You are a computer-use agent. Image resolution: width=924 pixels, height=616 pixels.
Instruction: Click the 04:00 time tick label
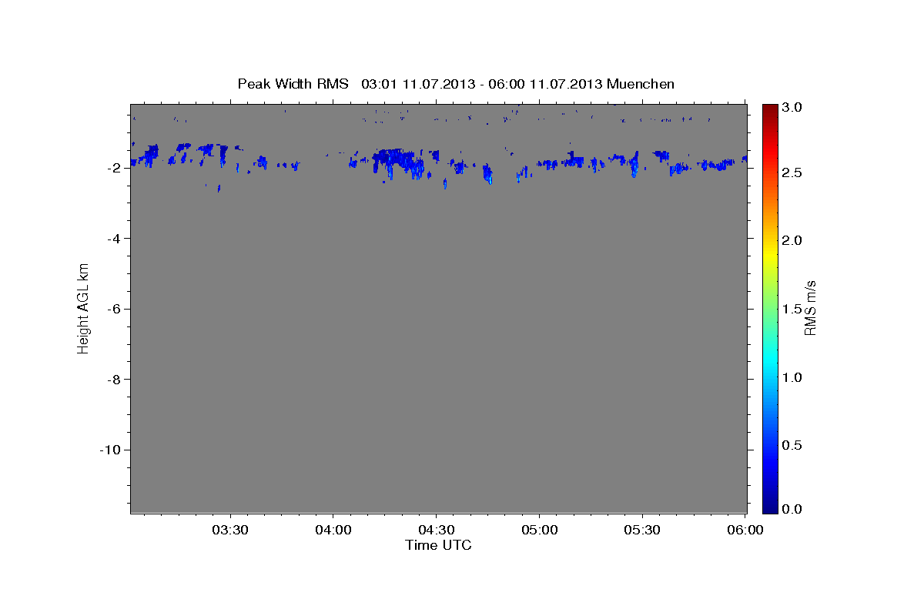pos(333,531)
